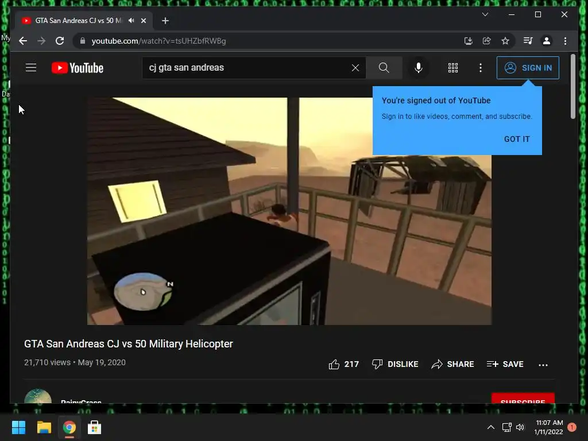Dismiss the tooltip with GOT IT
Viewport: 588px width, 441px height.
(516, 139)
